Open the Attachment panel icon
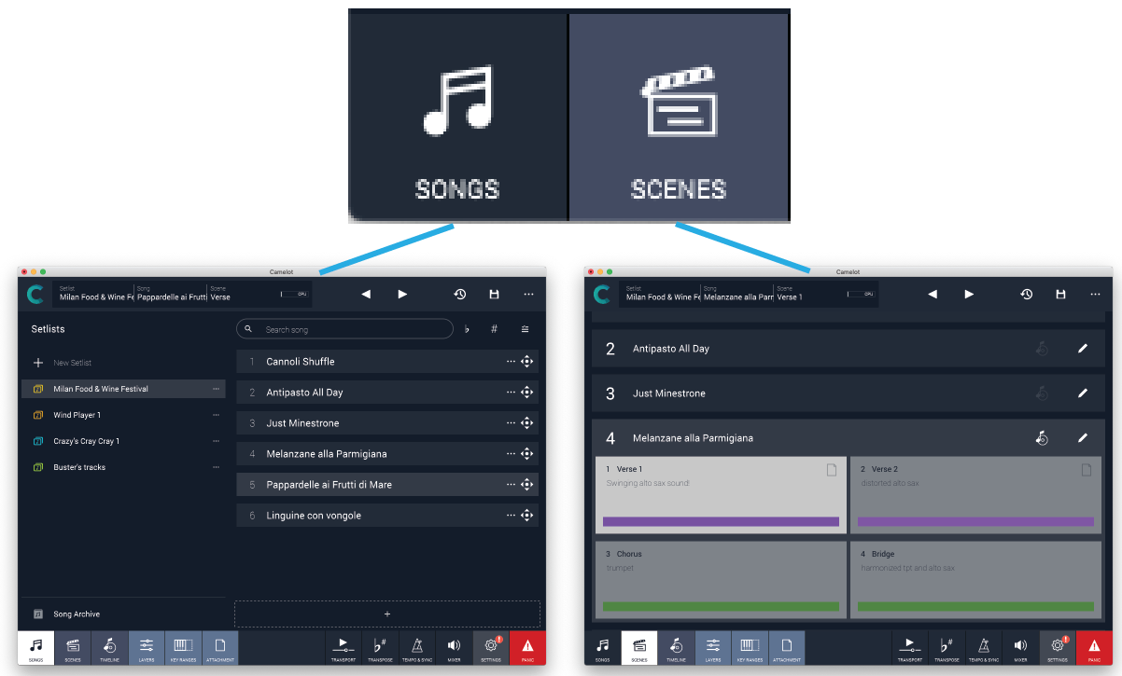The height and width of the screenshot is (676, 1122). [x=220, y=646]
